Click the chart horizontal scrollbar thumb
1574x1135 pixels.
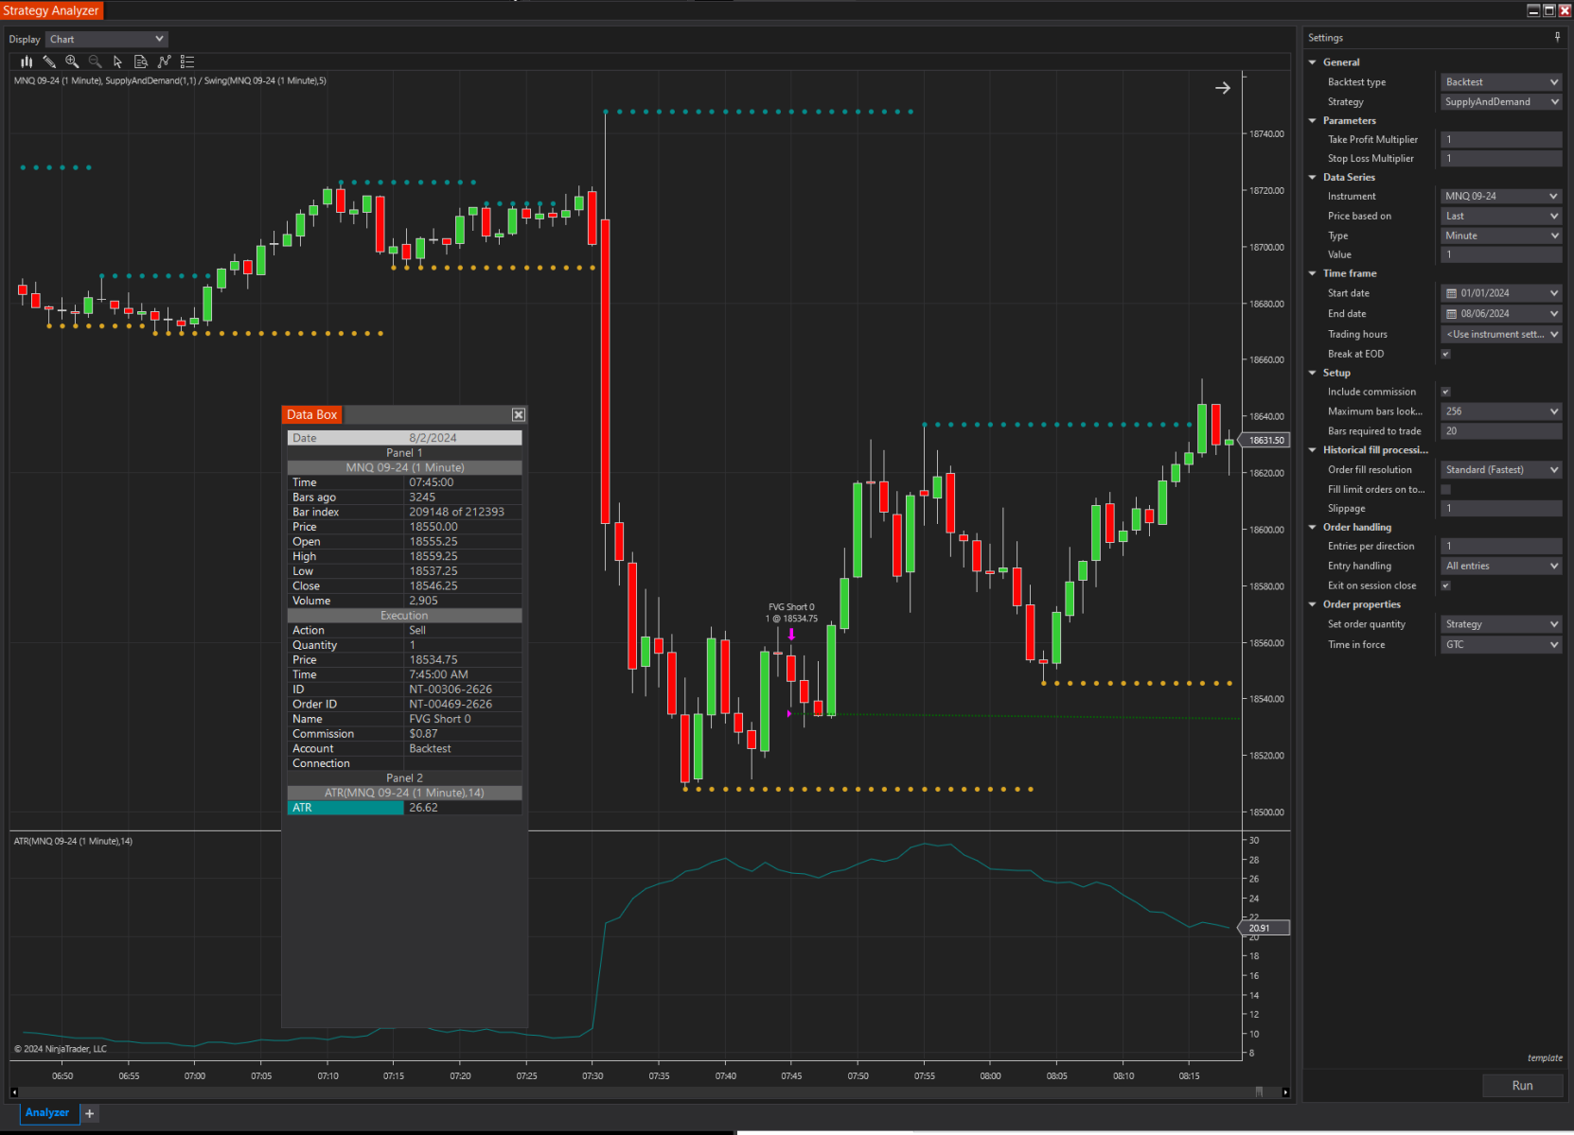tap(1259, 1092)
